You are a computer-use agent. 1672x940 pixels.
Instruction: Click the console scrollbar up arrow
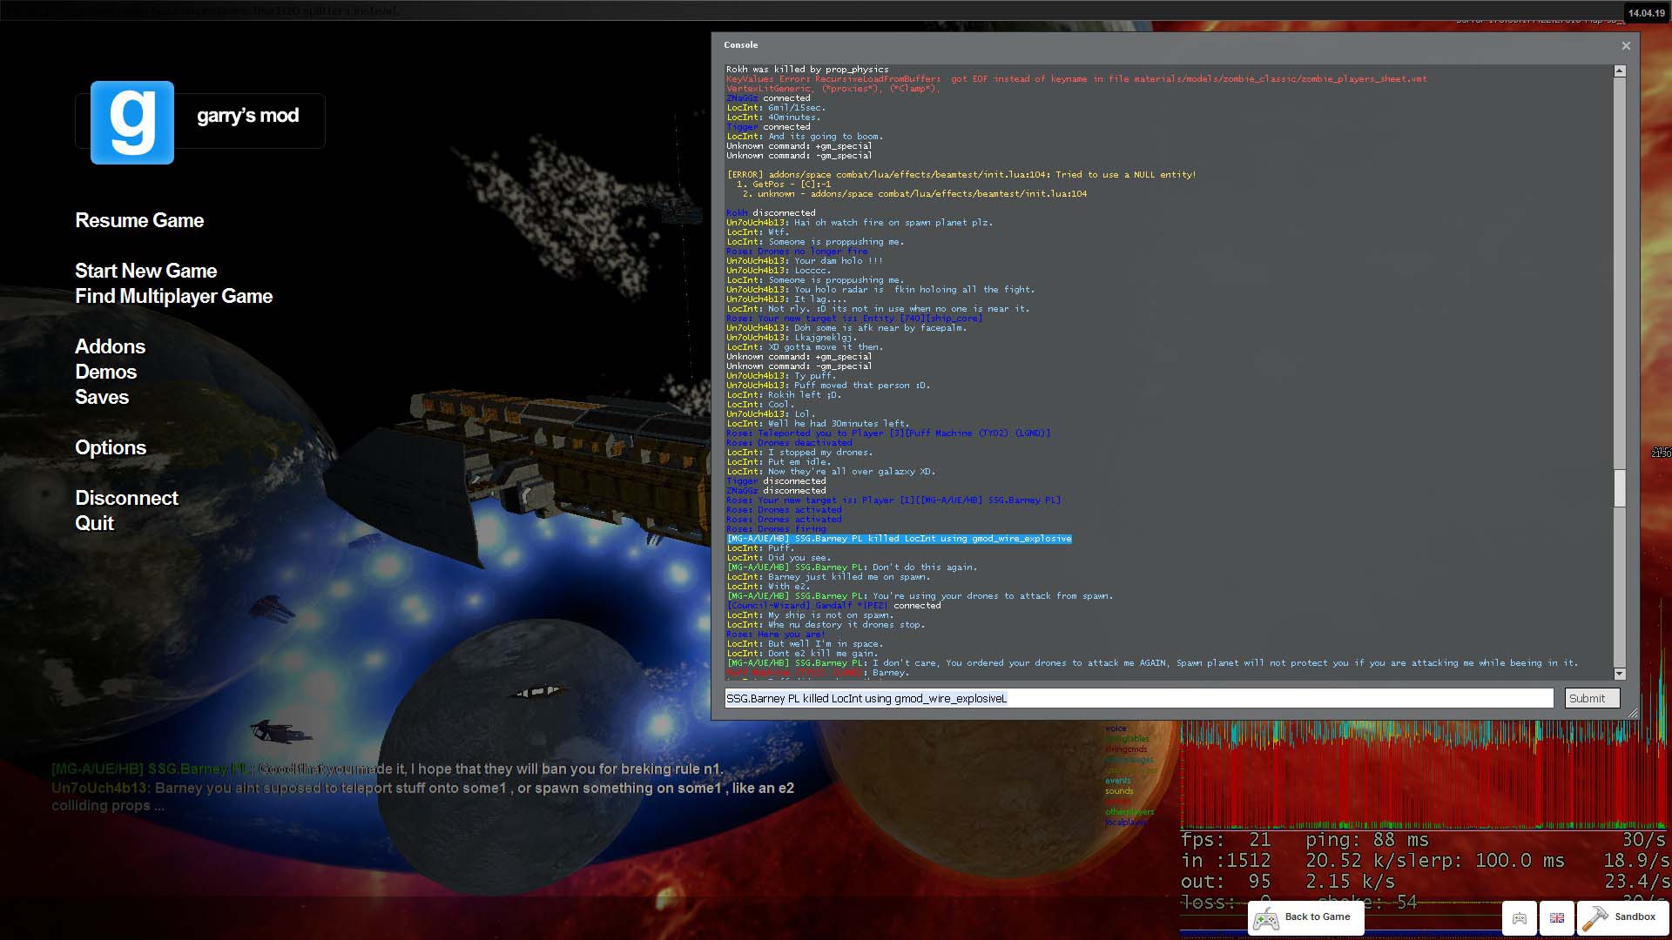(1620, 71)
